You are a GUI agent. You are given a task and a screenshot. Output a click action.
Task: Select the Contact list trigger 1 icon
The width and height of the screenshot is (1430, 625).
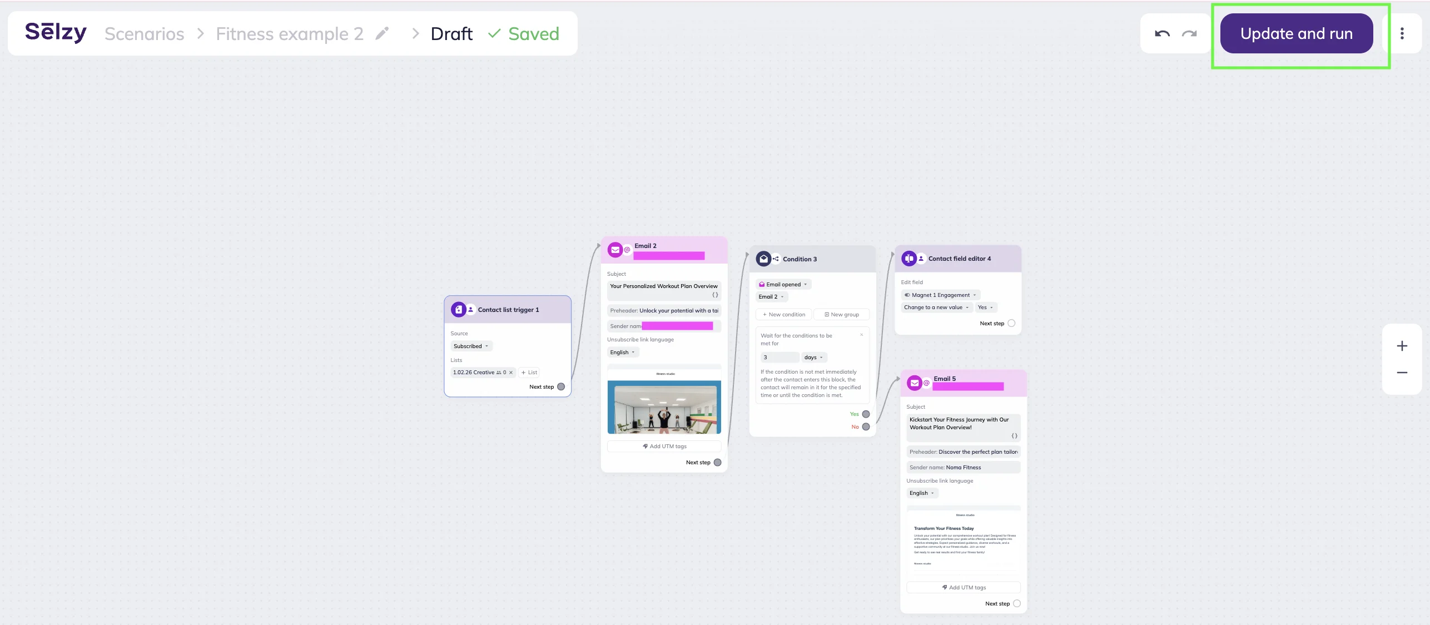coord(459,310)
